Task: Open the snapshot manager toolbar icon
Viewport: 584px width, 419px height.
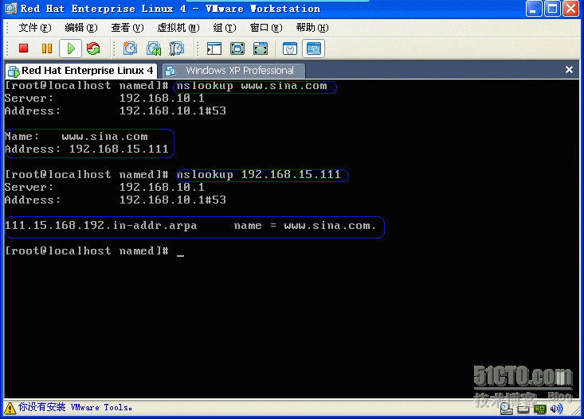Action: [177, 48]
